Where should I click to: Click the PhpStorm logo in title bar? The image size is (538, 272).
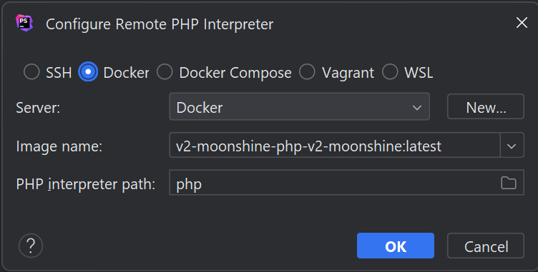point(24,23)
